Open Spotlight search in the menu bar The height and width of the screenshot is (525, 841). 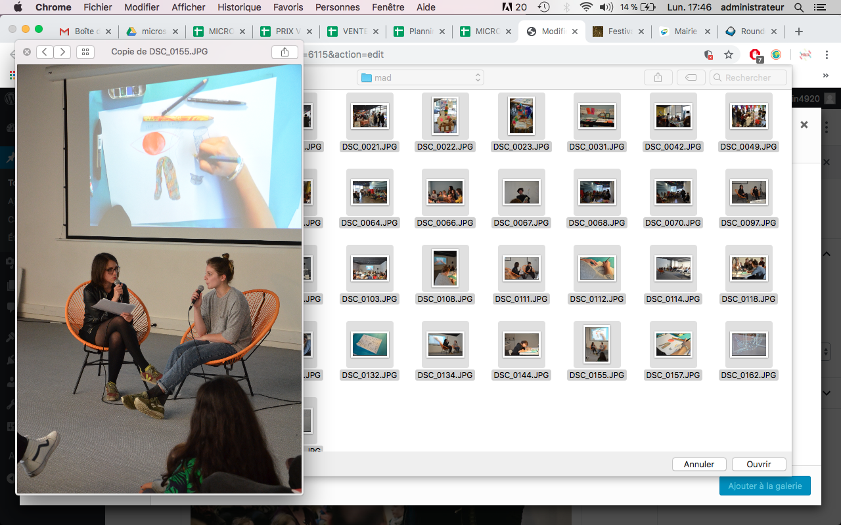point(799,7)
